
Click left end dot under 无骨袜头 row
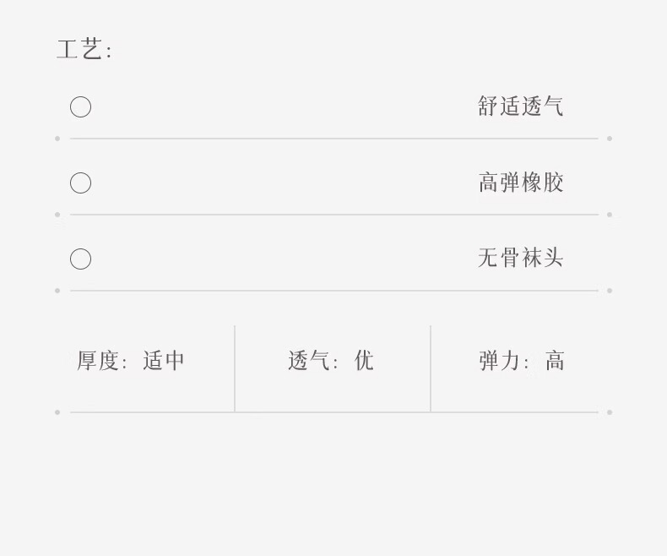click(x=57, y=291)
